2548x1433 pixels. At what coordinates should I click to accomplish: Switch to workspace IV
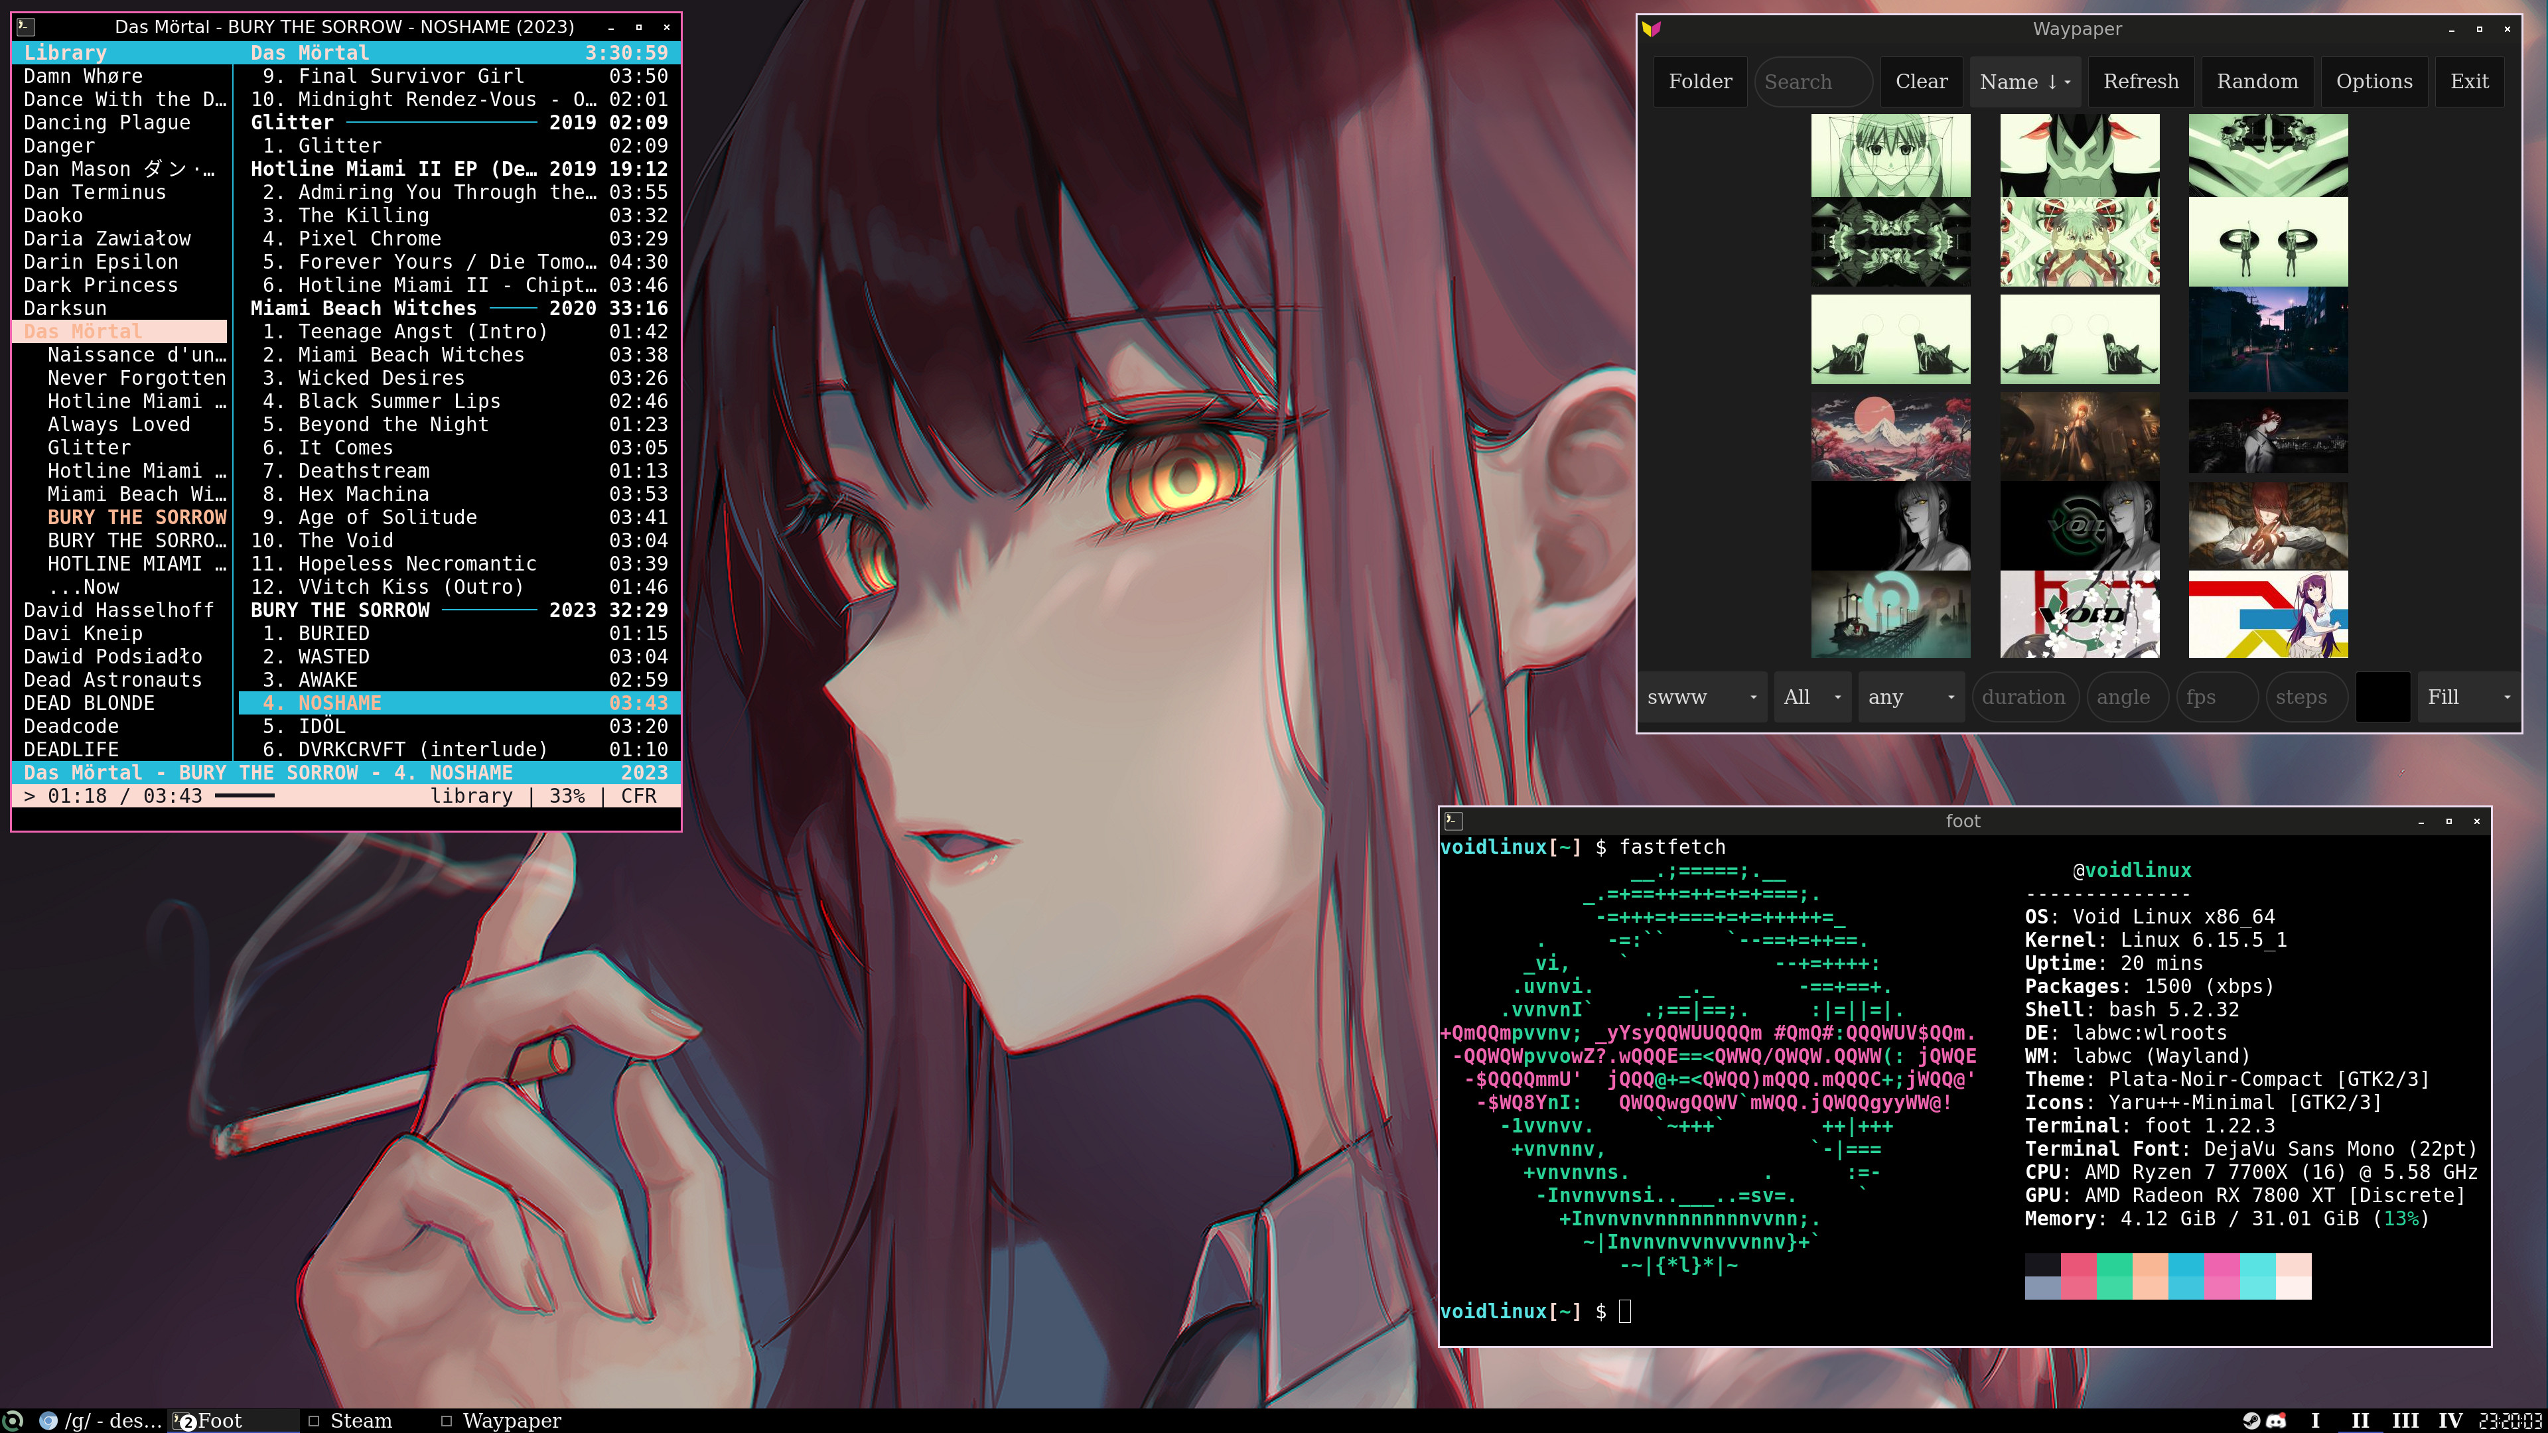(x=2451, y=1421)
